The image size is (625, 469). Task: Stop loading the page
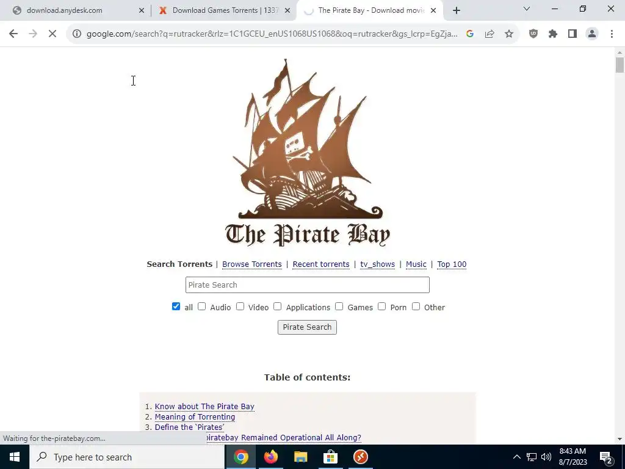52,34
